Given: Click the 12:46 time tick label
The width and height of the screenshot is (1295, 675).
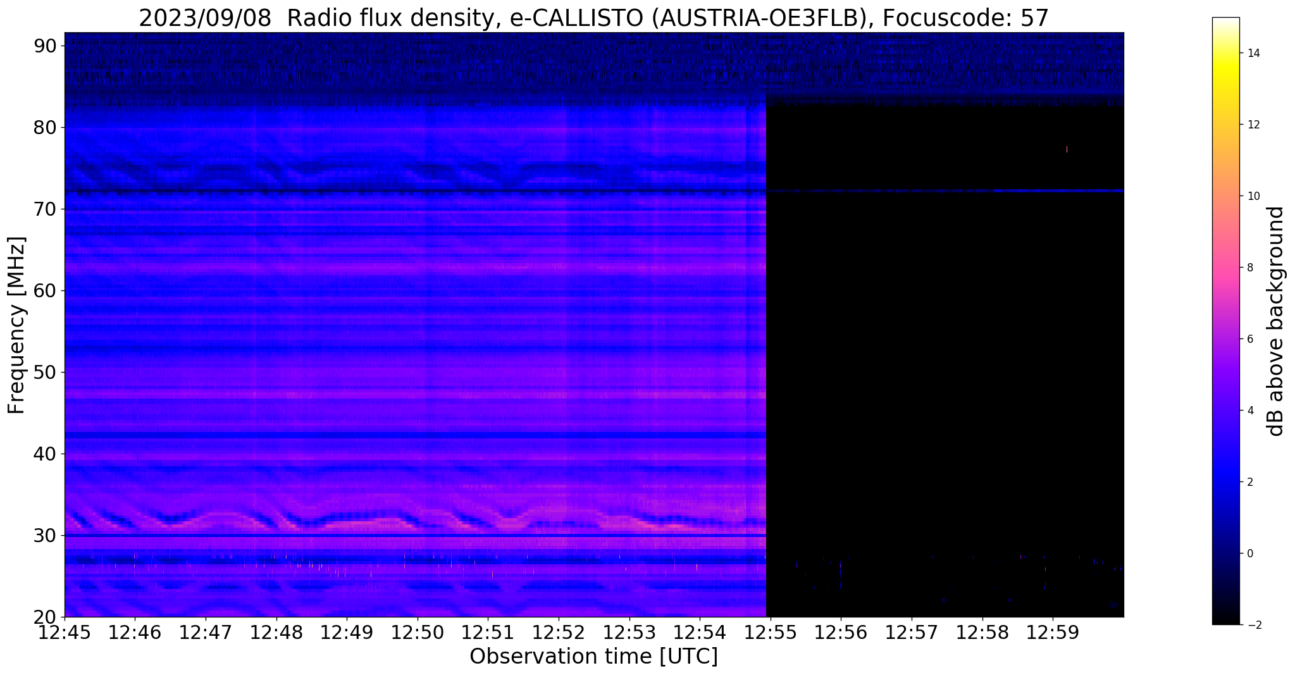Looking at the screenshot, I should pyautogui.click(x=135, y=633).
